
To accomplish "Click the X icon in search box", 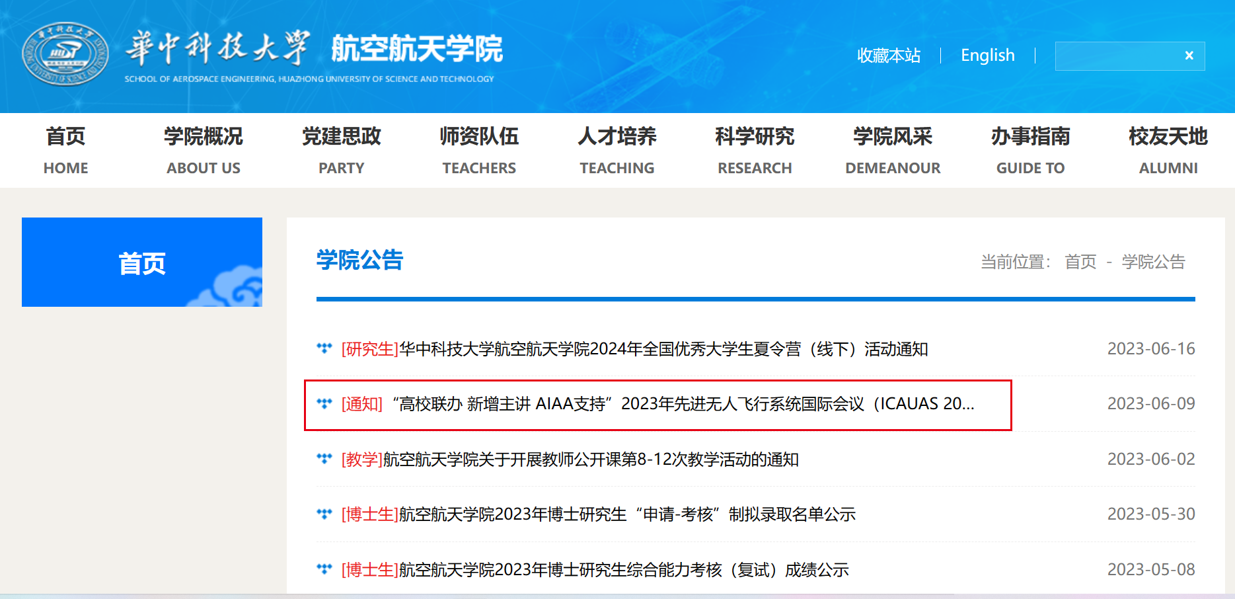I will tap(1189, 56).
